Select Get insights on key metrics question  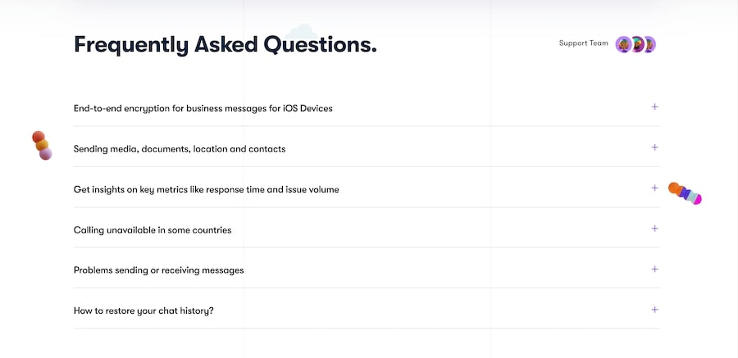point(206,189)
